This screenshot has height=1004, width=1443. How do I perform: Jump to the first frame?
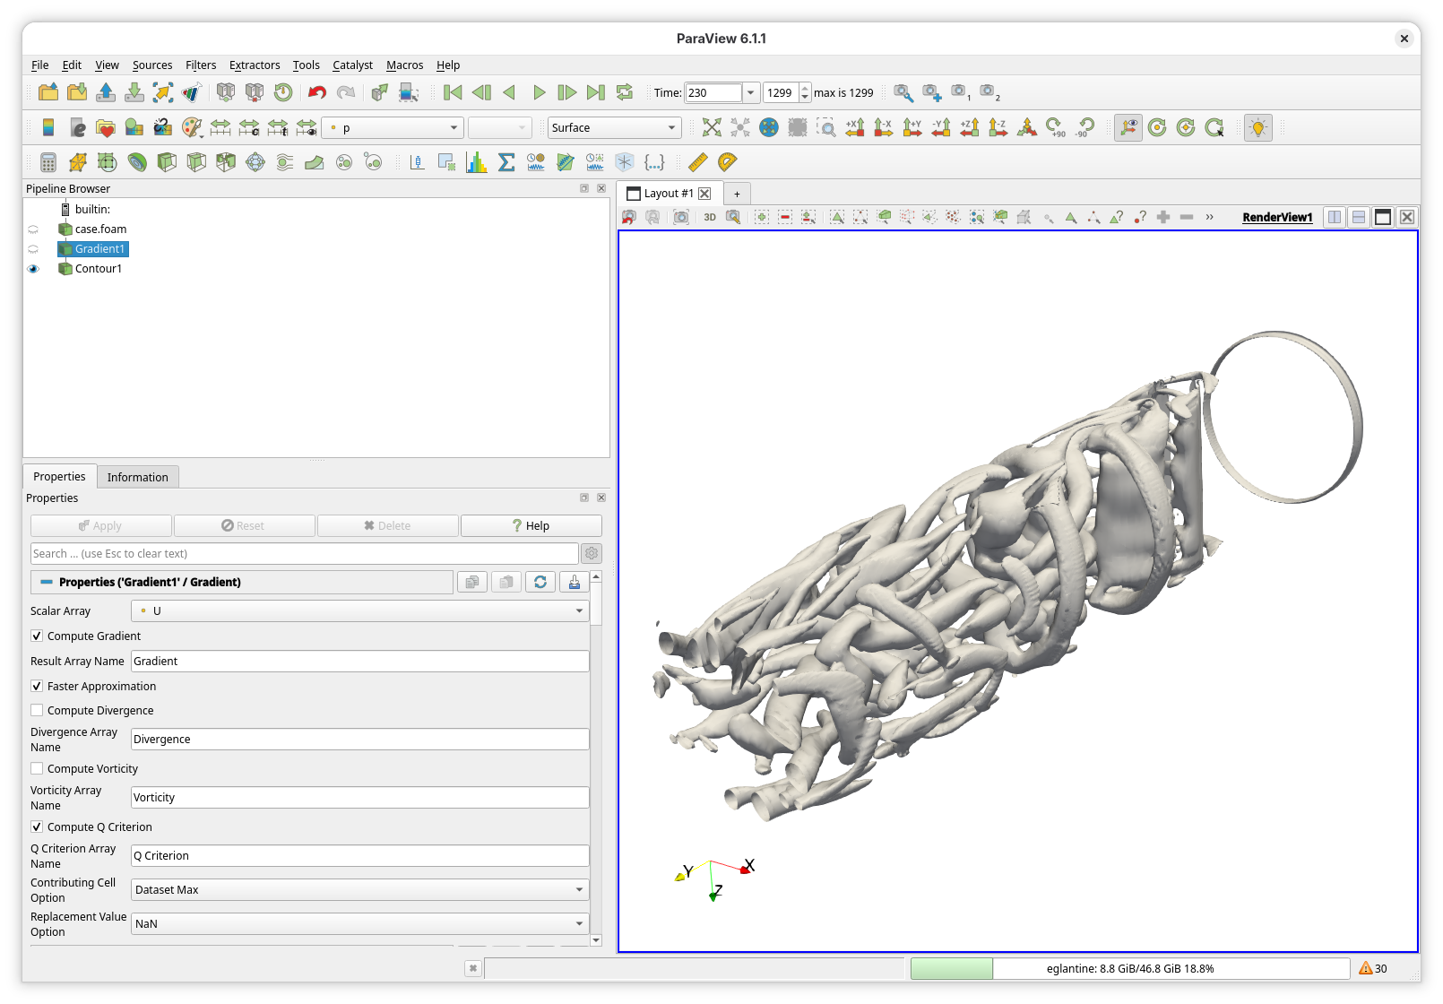453,92
